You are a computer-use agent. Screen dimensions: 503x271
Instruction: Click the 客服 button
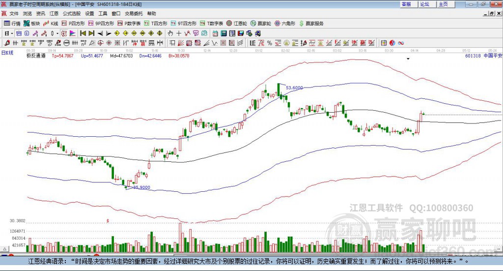click(x=409, y=4)
